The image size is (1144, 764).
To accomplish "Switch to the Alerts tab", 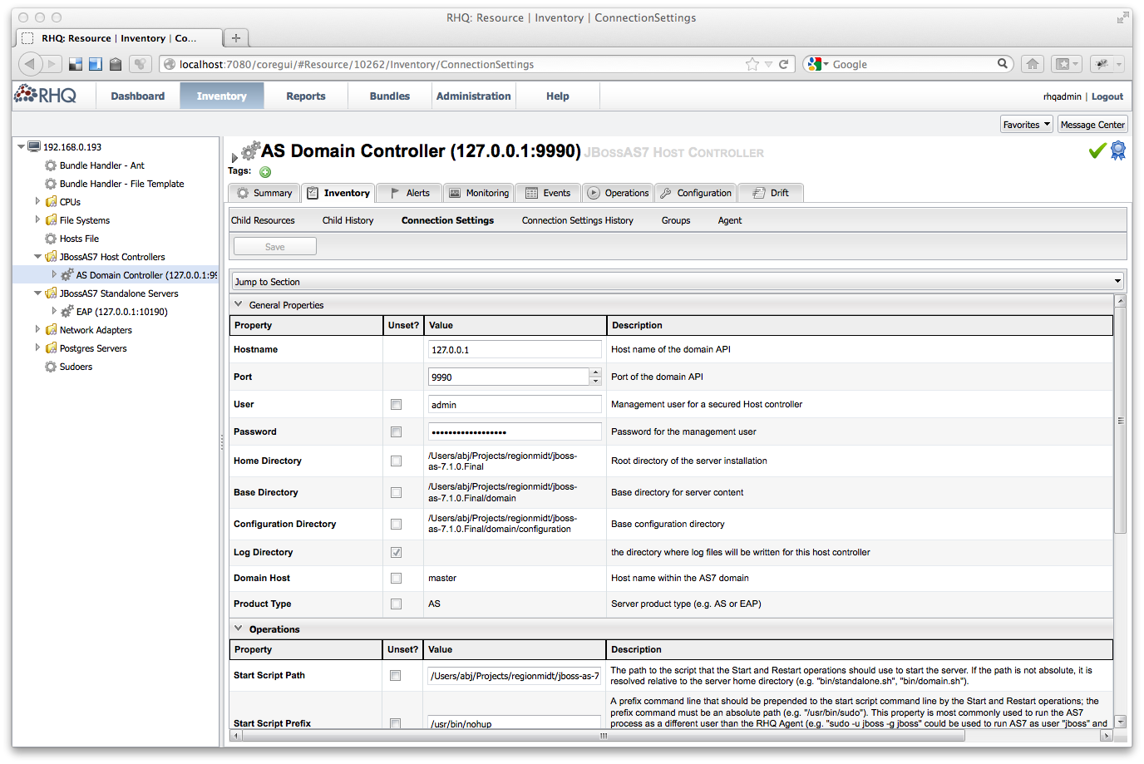I will (409, 193).
